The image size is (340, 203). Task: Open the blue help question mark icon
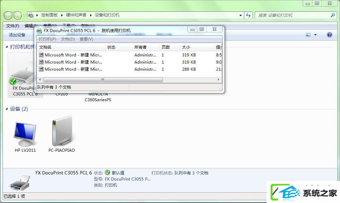pyautogui.click(x=329, y=35)
